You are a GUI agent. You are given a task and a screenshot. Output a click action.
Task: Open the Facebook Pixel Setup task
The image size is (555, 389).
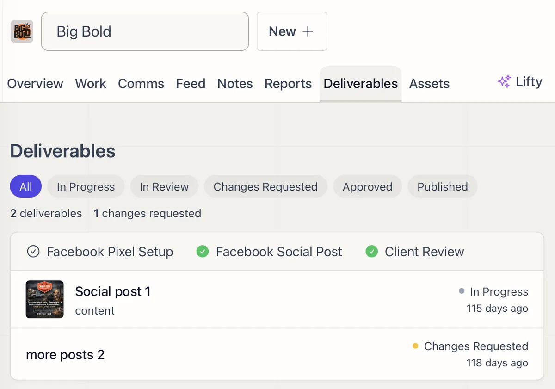click(x=100, y=252)
